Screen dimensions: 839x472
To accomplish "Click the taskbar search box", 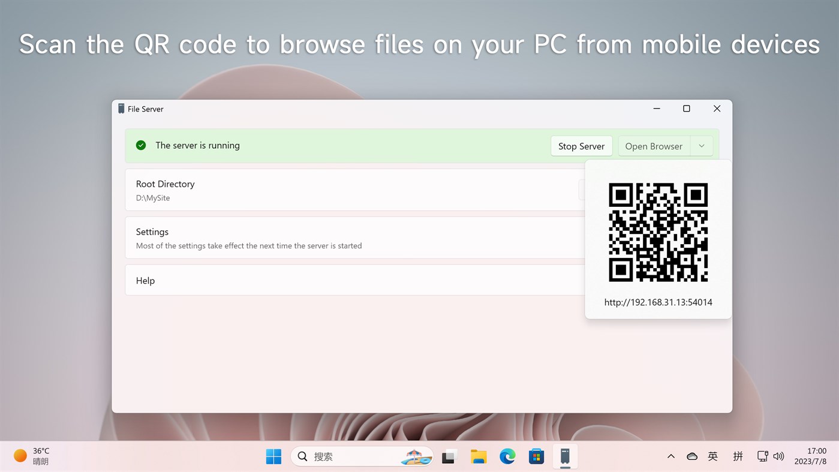I will (362, 456).
